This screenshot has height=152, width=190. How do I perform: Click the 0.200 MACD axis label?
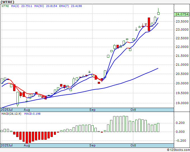pos(180,123)
